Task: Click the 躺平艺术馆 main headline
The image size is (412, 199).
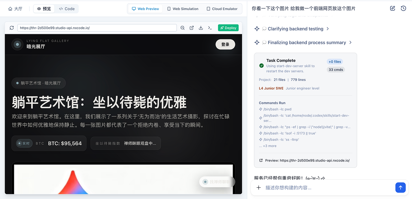Action: 99,102
